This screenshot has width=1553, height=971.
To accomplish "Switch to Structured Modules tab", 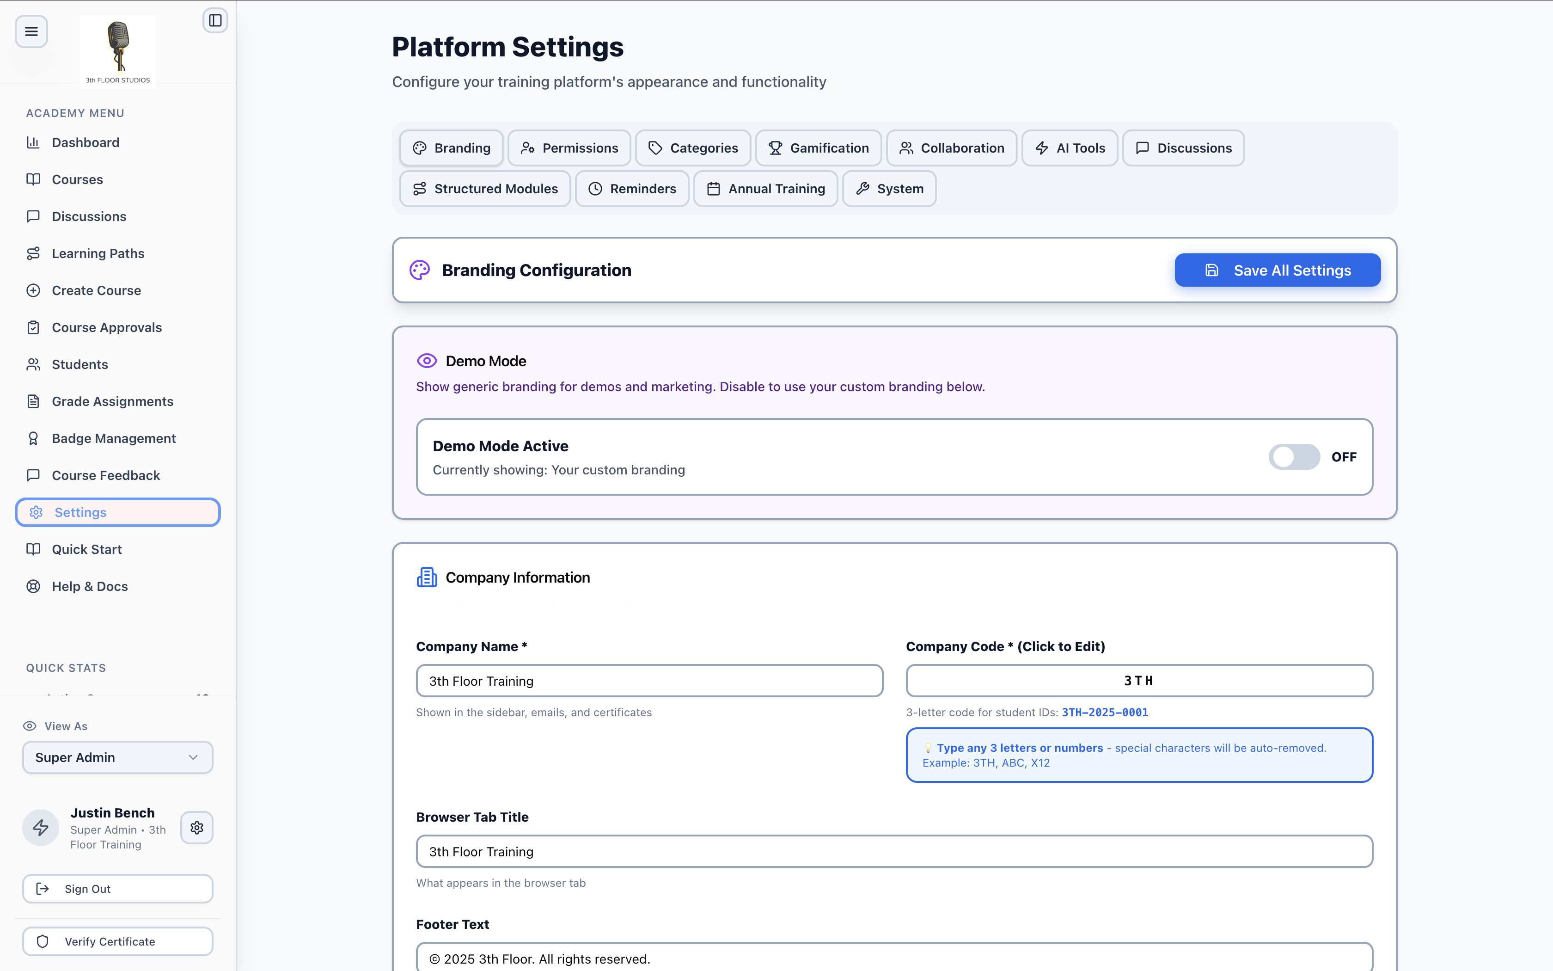I will coord(485,189).
